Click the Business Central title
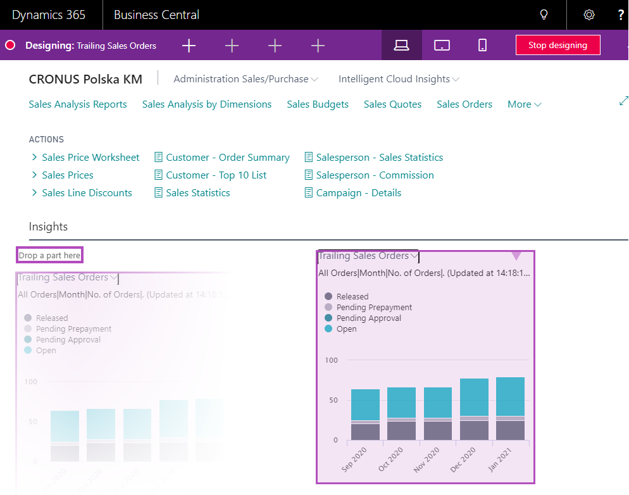This screenshot has height=495, width=629. click(156, 15)
